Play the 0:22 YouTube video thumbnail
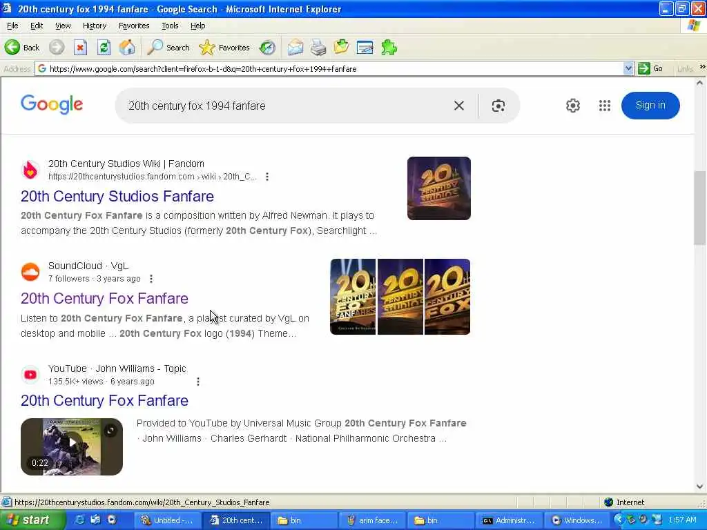Image resolution: width=707 pixels, height=530 pixels. [x=72, y=446]
